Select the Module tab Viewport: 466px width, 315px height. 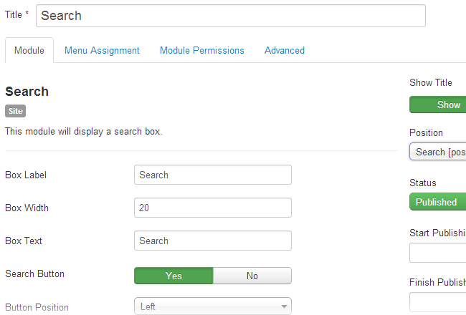click(x=29, y=50)
